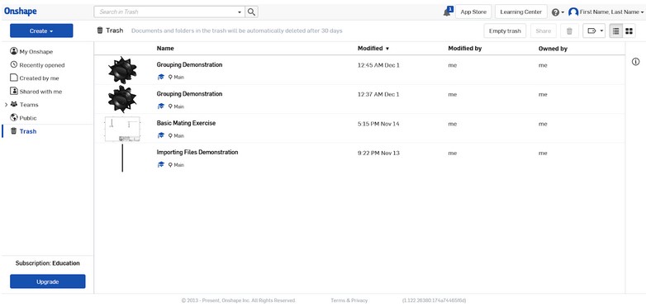The image size is (646, 307).
Task: Click the Onshape logo
Action: (20, 12)
